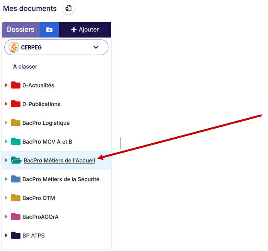Select BP ATPS label
Image resolution: width=268 pixels, height=251 pixels.
coord(34,236)
